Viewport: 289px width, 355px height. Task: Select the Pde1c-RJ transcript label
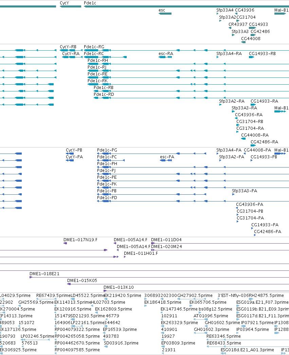(x=97, y=67)
